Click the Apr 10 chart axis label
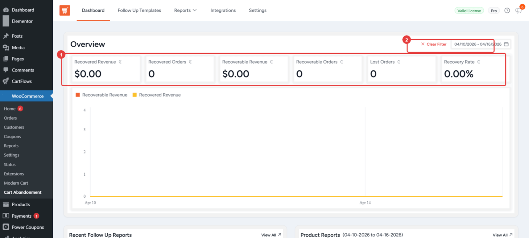Image resolution: width=529 pixels, height=238 pixels. pos(90,203)
